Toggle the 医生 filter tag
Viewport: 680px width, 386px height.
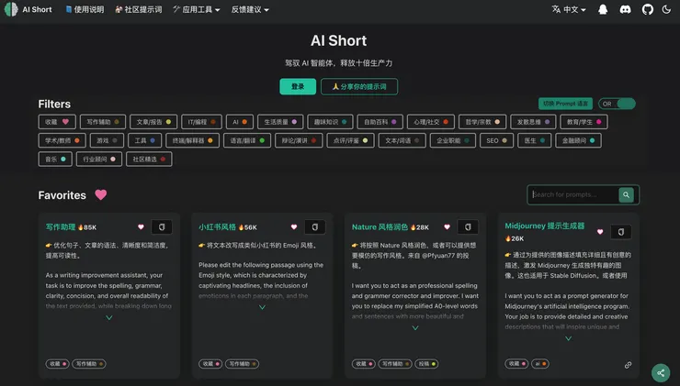534,140
